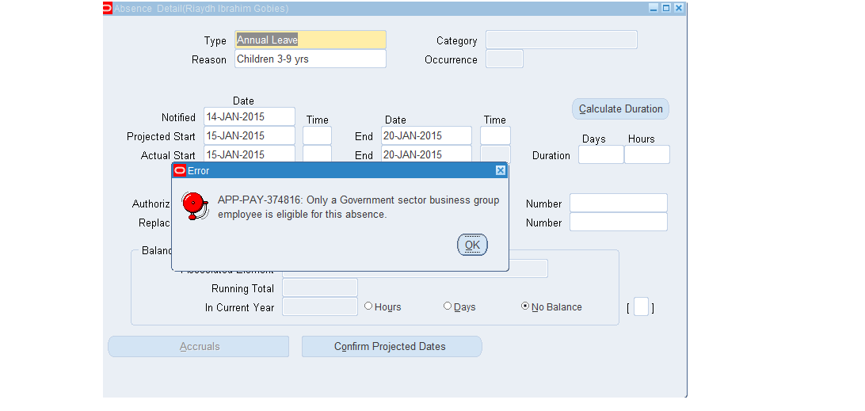Click Confirm Projected Dates button
865x411 pixels.
coord(391,347)
